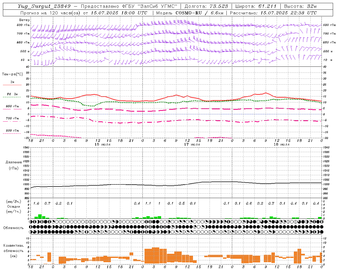The width and height of the screenshot is (337, 269).
Task: Click the 0.6 precipitation amount value
Action: click(x=249, y=204)
